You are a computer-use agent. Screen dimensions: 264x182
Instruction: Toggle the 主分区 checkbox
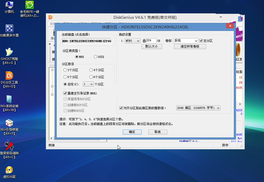[x=201, y=41]
